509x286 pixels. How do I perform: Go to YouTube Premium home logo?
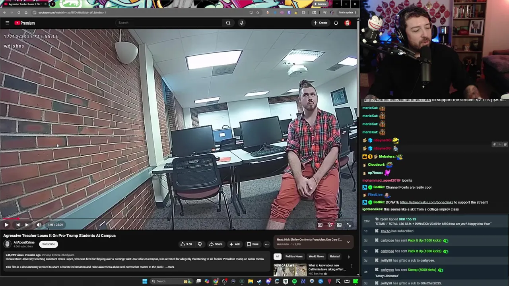(x=25, y=23)
